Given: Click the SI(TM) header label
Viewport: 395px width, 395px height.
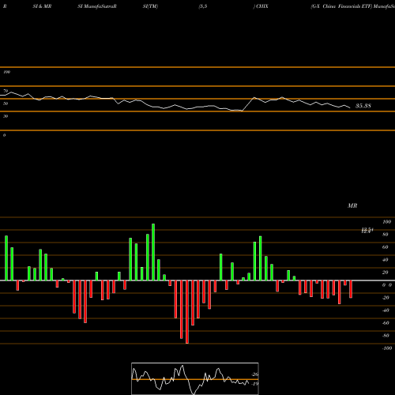Looking at the screenshot, I should coord(150,6).
